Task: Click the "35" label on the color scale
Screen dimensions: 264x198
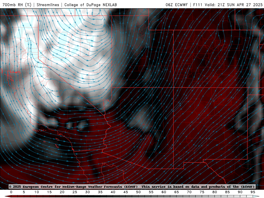Action: point(100,192)
